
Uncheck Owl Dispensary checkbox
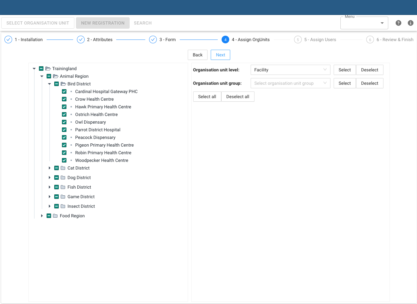(64, 122)
